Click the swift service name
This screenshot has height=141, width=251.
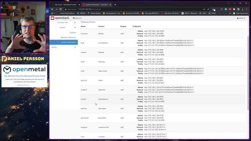point(82,71)
